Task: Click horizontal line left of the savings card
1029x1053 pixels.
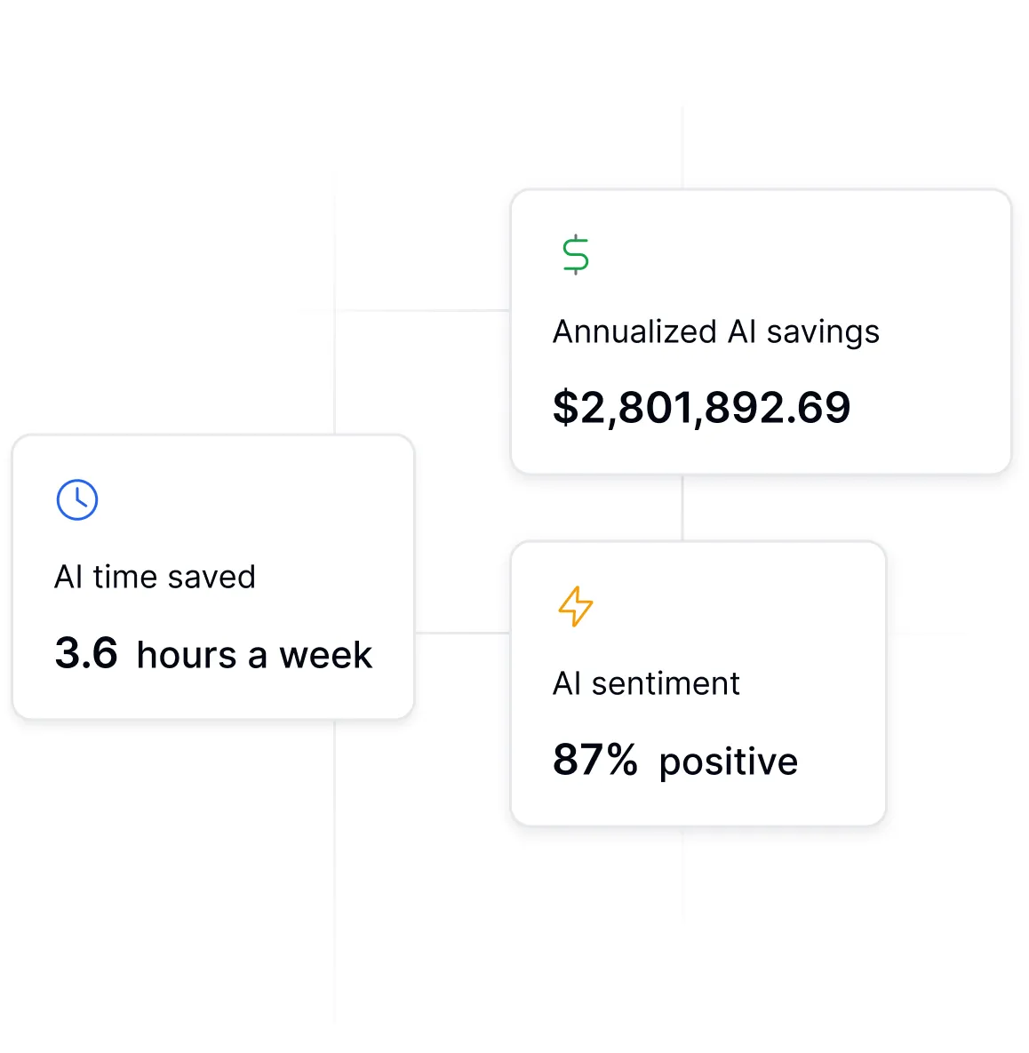Action: coord(422,311)
